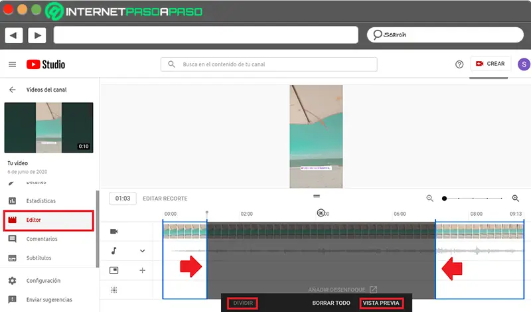The image size is (531, 312).
Task: Click the sidebar vertical scrollbar
Action: click(98, 228)
